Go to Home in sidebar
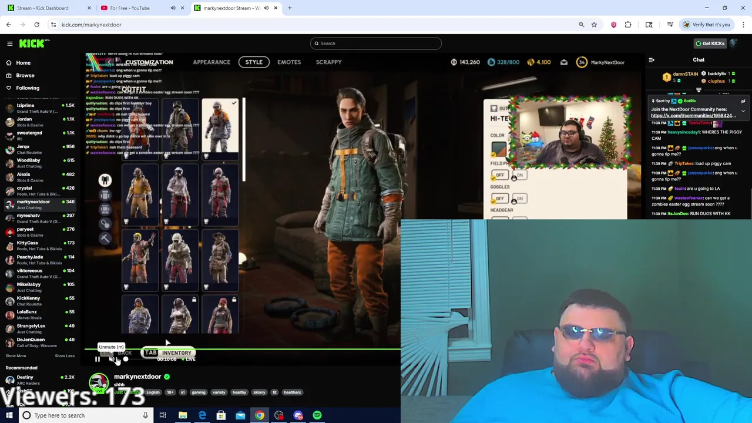The width and height of the screenshot is (752, 423). [x=23, y=63]
